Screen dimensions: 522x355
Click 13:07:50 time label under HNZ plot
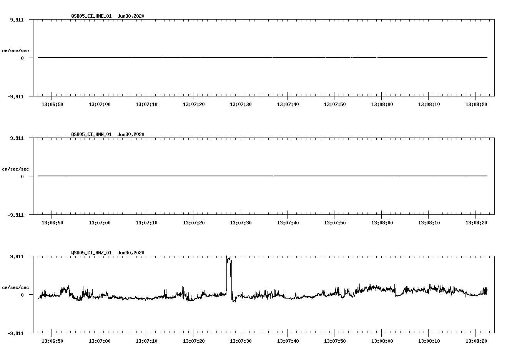click(335, 341)
